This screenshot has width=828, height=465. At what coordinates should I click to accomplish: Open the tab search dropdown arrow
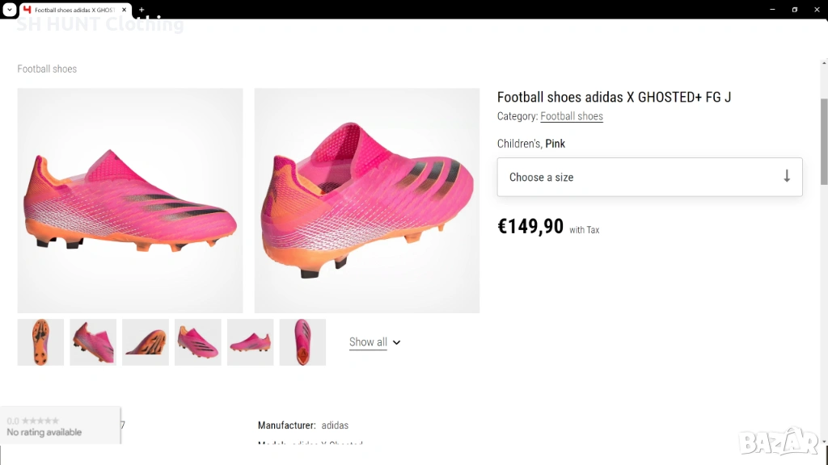[x=8, y=10]
